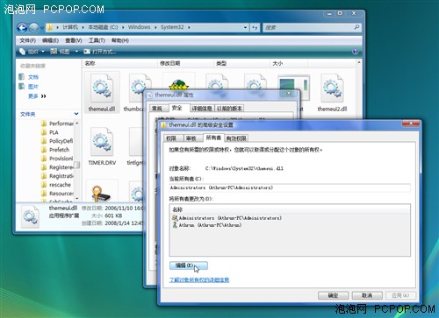
Task: Sort by Type column header
Action: [241, 63]
